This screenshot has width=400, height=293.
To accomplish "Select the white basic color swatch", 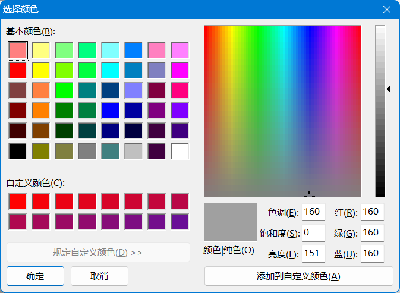I will pos(180,151).
